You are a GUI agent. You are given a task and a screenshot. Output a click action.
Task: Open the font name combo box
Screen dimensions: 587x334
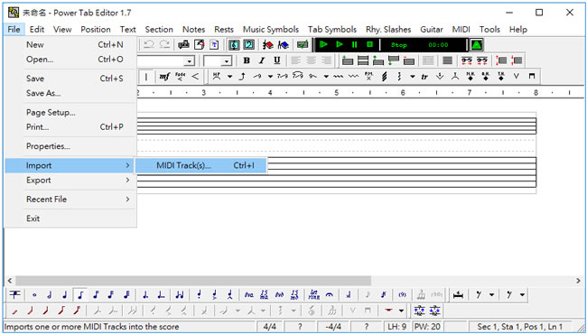(166, 61)
